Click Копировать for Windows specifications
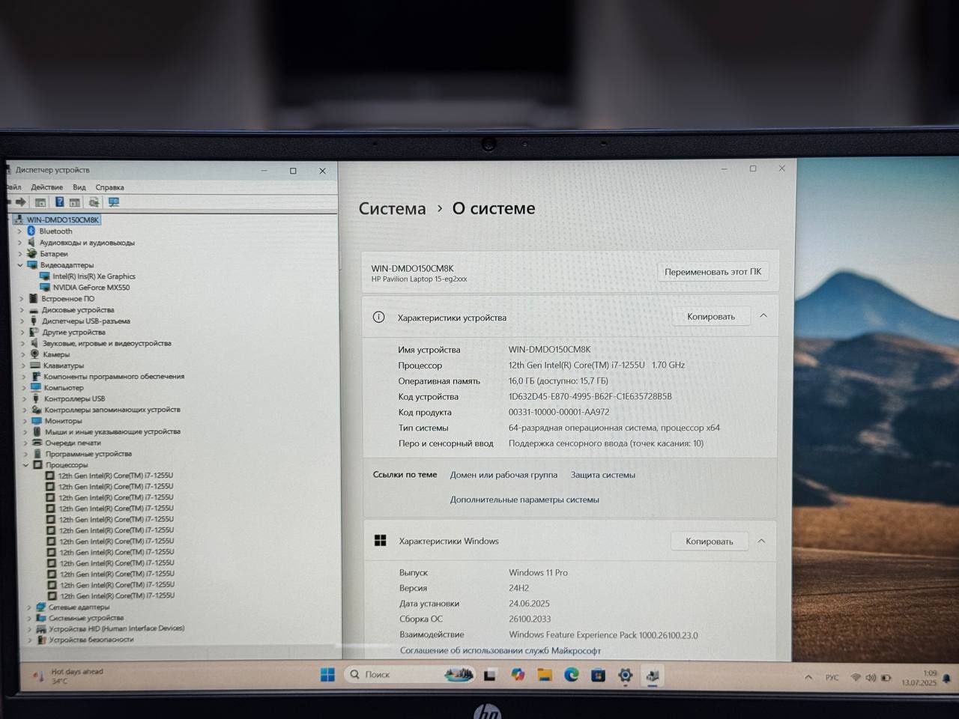Screen dimensions: 959x719 pyautogui.click(x=710, y=541)
